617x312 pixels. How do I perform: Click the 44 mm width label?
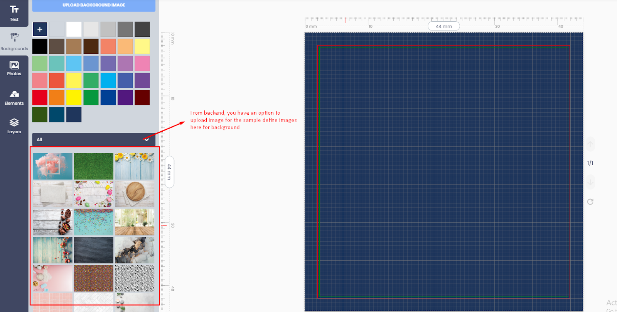[x=443, y=26]
